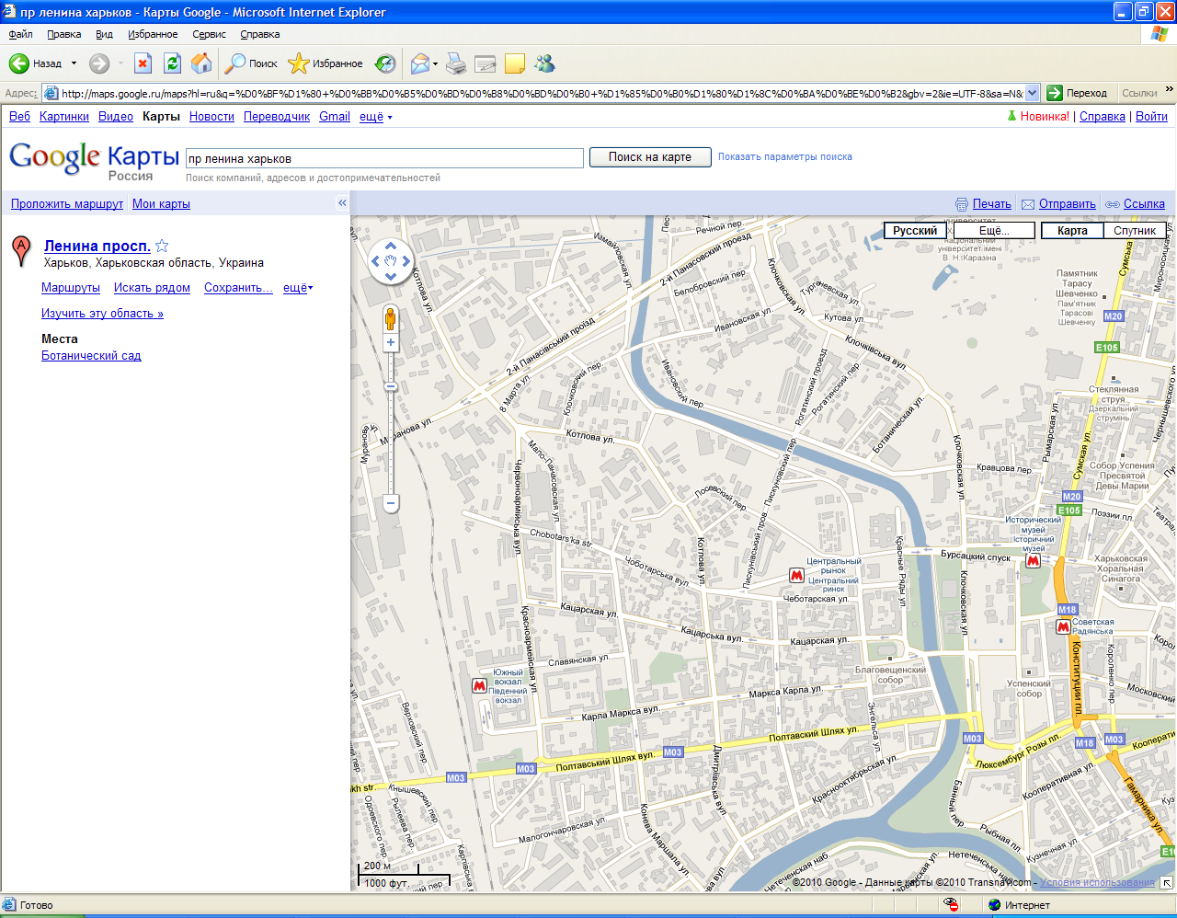This screenshot has width=1177, height=918.
Task: Open the Ещё... map layers dropdown
Action: coord(994,231)
